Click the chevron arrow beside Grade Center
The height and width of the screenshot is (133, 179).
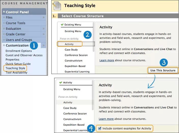click(x=44, y=34)
